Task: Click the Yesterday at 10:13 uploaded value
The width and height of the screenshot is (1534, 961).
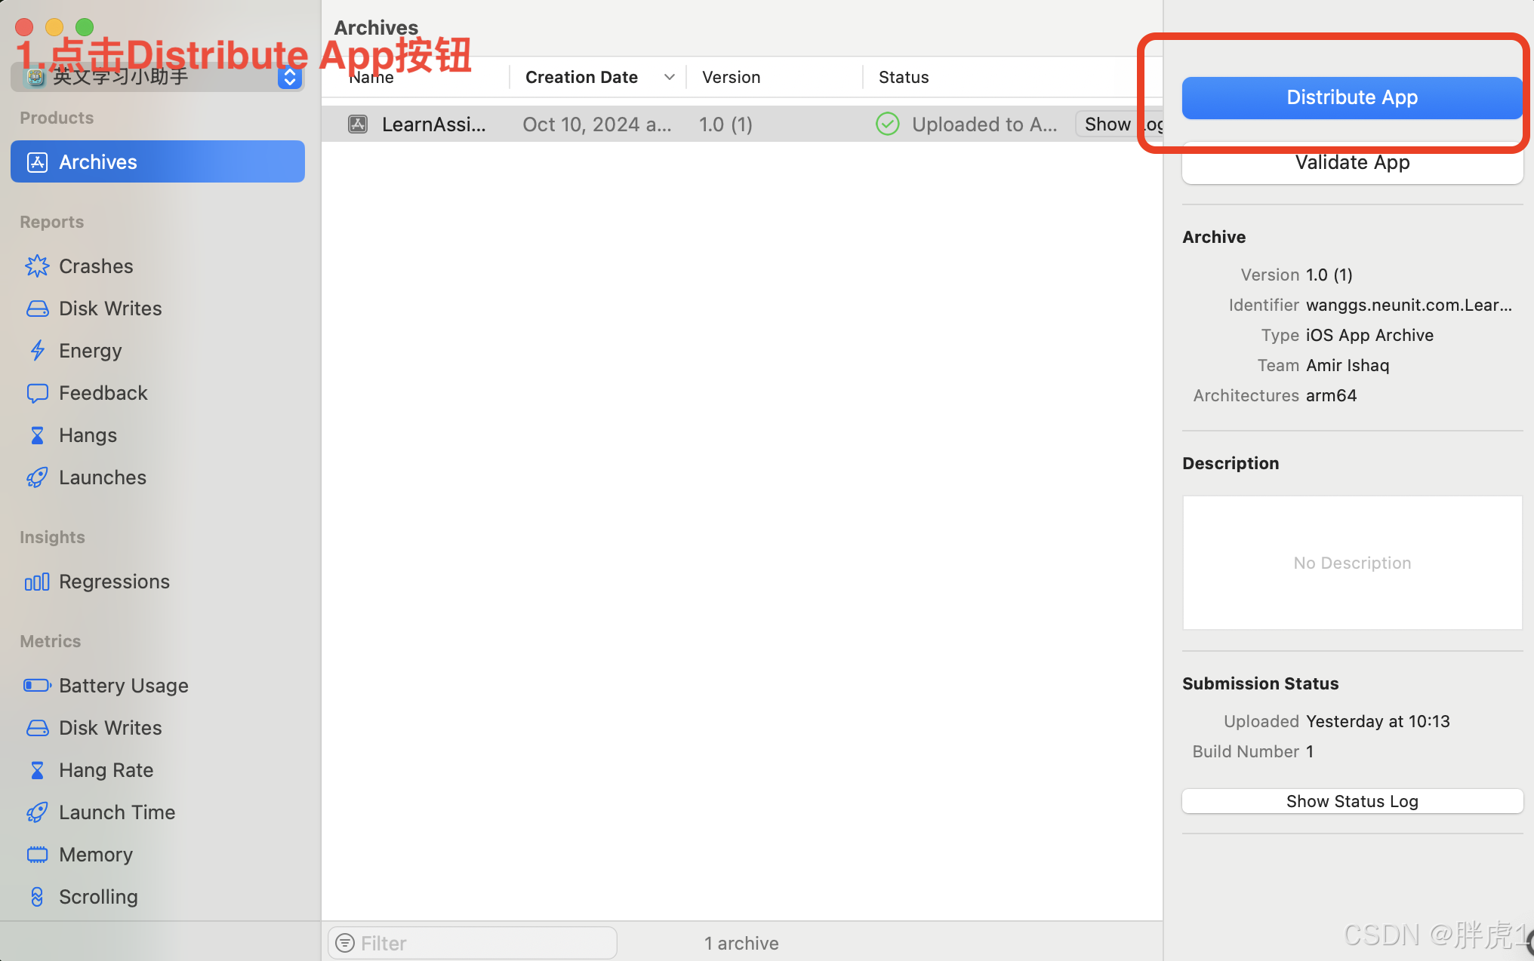Action: pos(1378,721)
